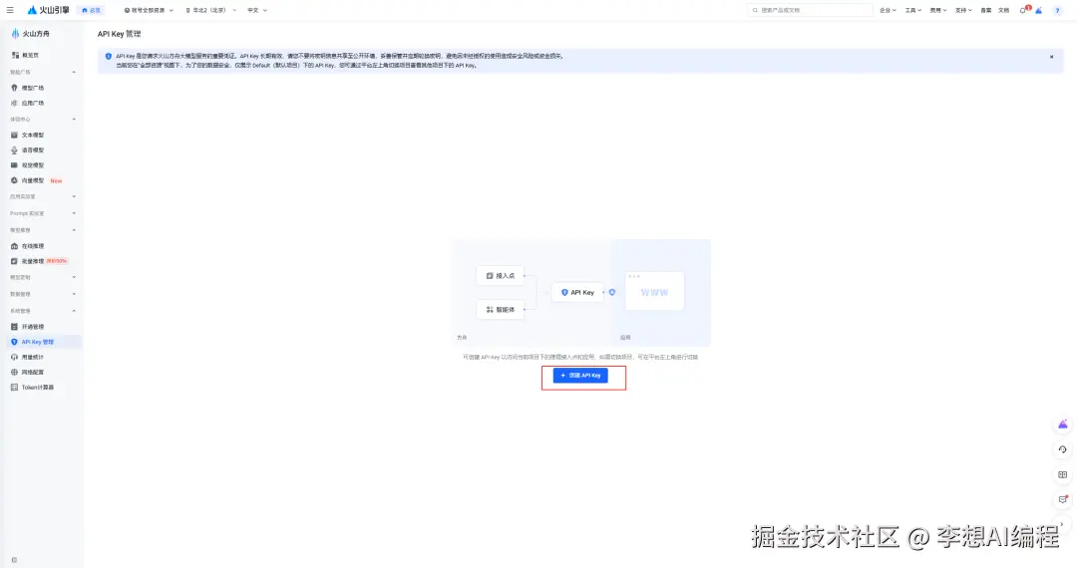This screenshot has width=1077, height=568.
Task: Click the 备案 link in the header
Action: coord(985,10)
